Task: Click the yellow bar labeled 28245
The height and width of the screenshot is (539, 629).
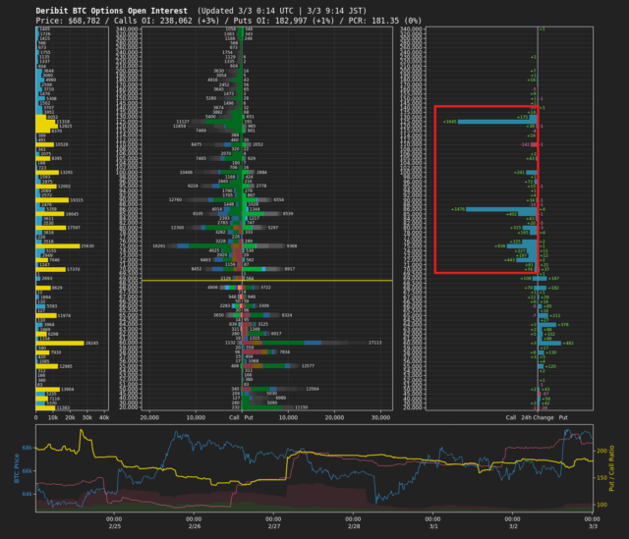Action: [60, 343]
